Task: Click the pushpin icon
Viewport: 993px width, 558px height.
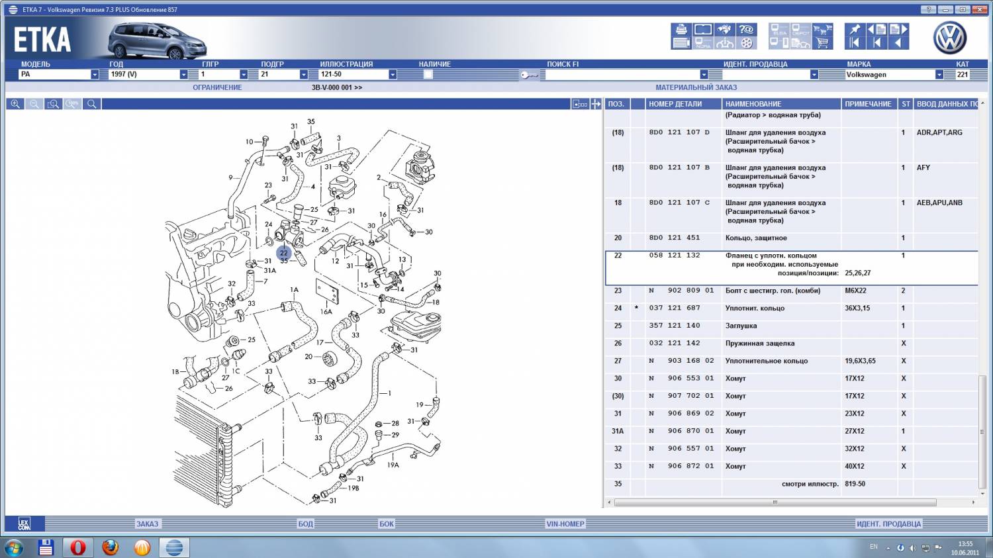Action: tap(855, 30)
